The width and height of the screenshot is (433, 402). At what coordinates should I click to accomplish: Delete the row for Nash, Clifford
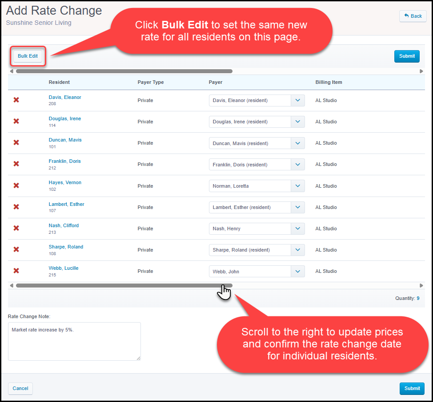tap(16, 228)
